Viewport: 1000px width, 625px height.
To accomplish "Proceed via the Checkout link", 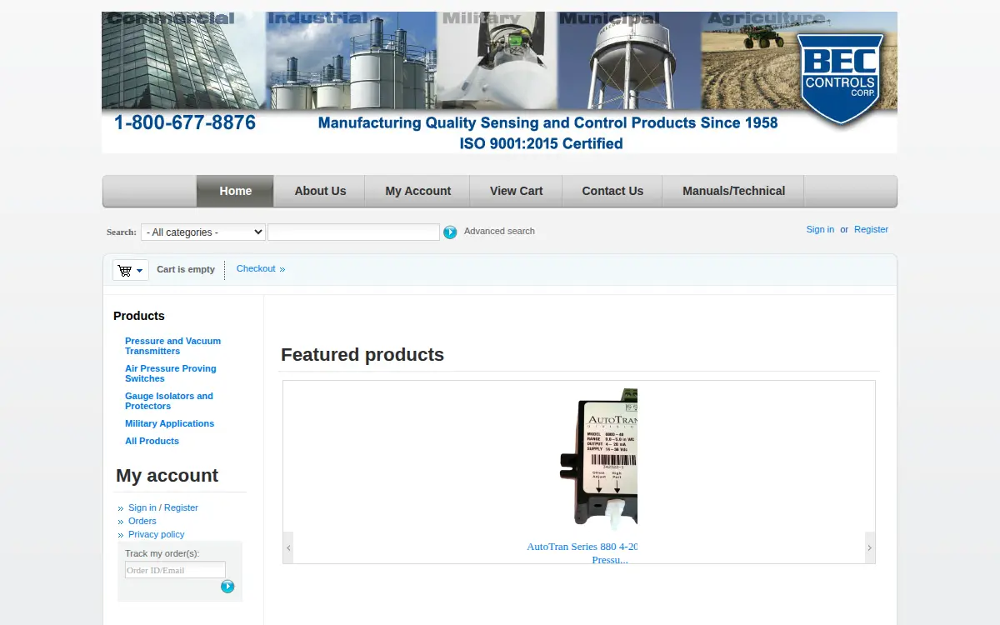I will [x=261, y=268].
